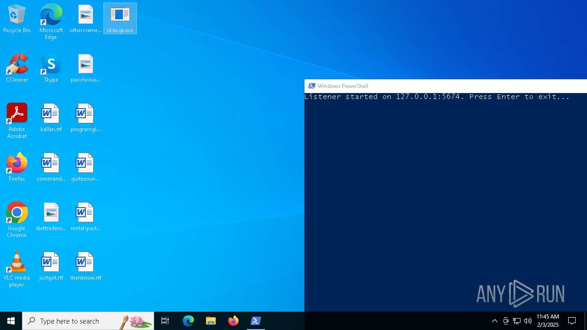Select the diettradem image file
The height and width of the screenshot is (330, 587).
click(51, 217)
